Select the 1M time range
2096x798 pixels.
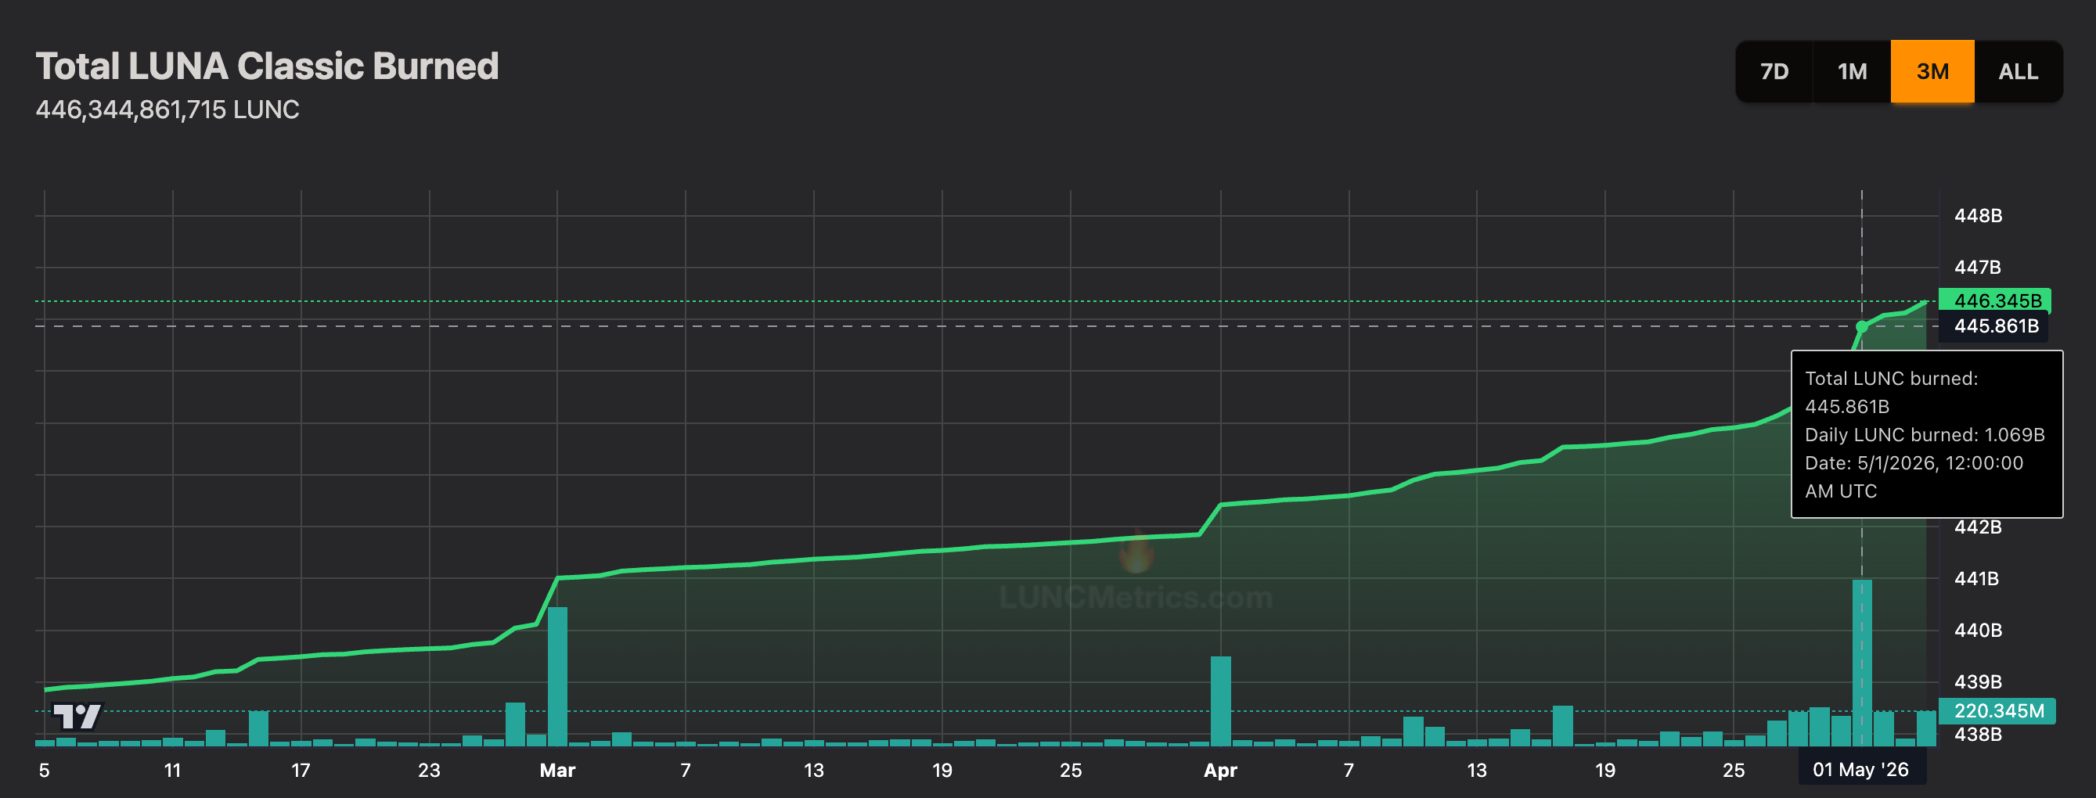[x=1852, y=71]
